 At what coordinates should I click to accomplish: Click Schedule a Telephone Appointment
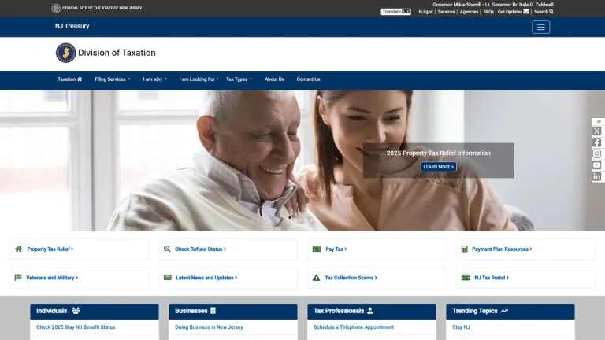click(354, 327)
